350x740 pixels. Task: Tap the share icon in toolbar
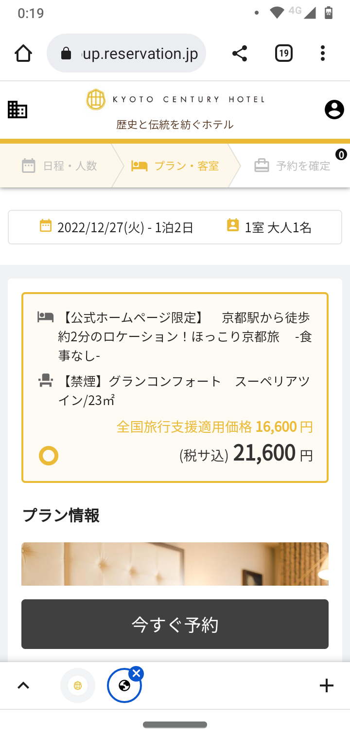pyautogui.click(x=239, y=53)
